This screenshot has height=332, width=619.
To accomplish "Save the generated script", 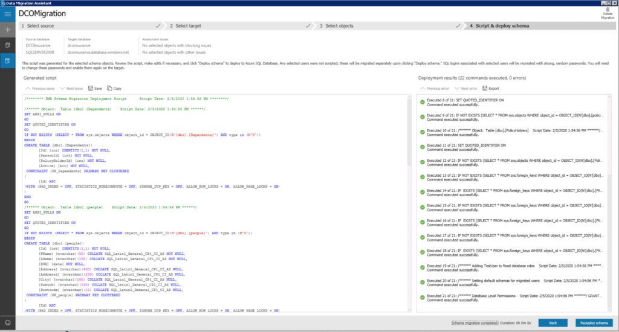I will point(95,88).
